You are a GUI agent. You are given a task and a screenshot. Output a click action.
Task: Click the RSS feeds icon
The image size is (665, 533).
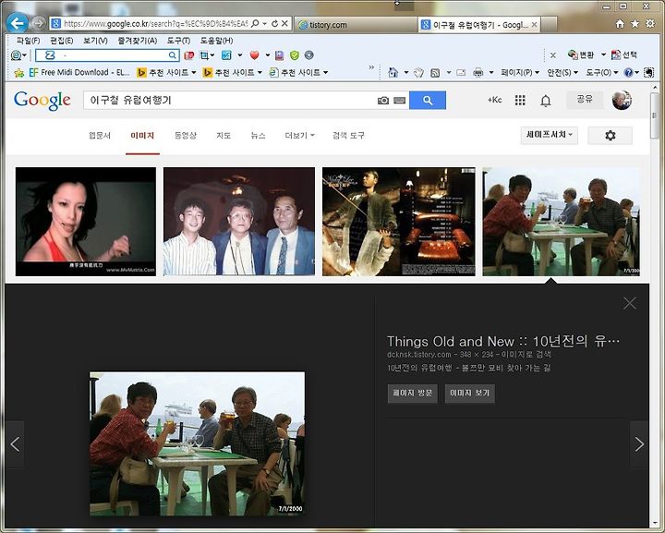(435, 73)
